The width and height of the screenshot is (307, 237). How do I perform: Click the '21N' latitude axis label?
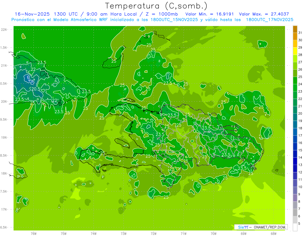[4, 65]
